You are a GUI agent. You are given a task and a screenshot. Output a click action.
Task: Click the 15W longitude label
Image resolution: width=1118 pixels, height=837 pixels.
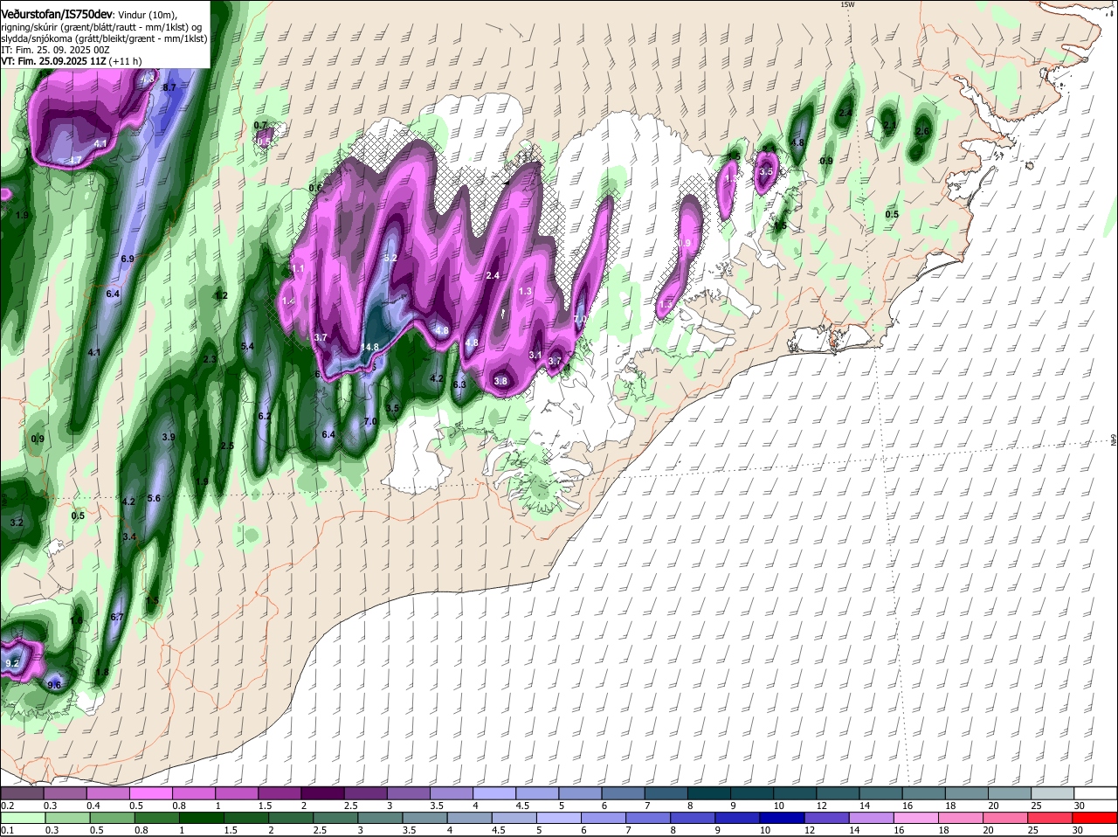[846, 4]
